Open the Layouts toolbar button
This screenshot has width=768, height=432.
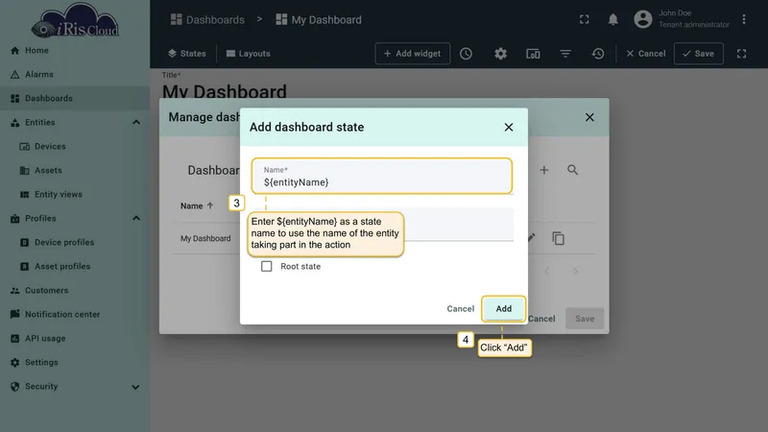point(249,54)
